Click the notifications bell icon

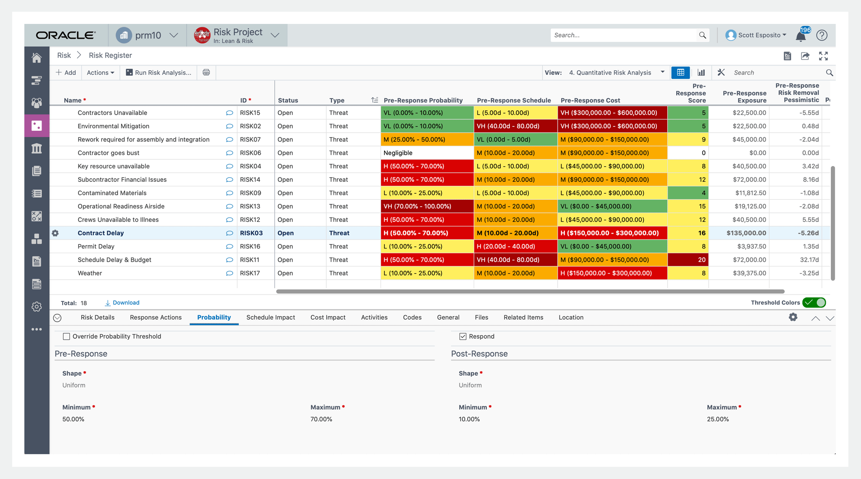point(801,36)
